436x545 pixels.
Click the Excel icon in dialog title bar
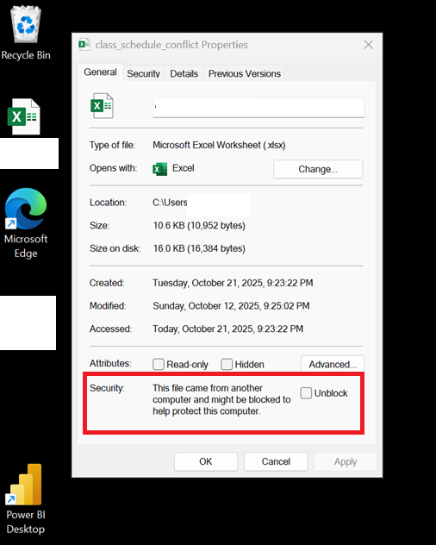click(84, 45)
